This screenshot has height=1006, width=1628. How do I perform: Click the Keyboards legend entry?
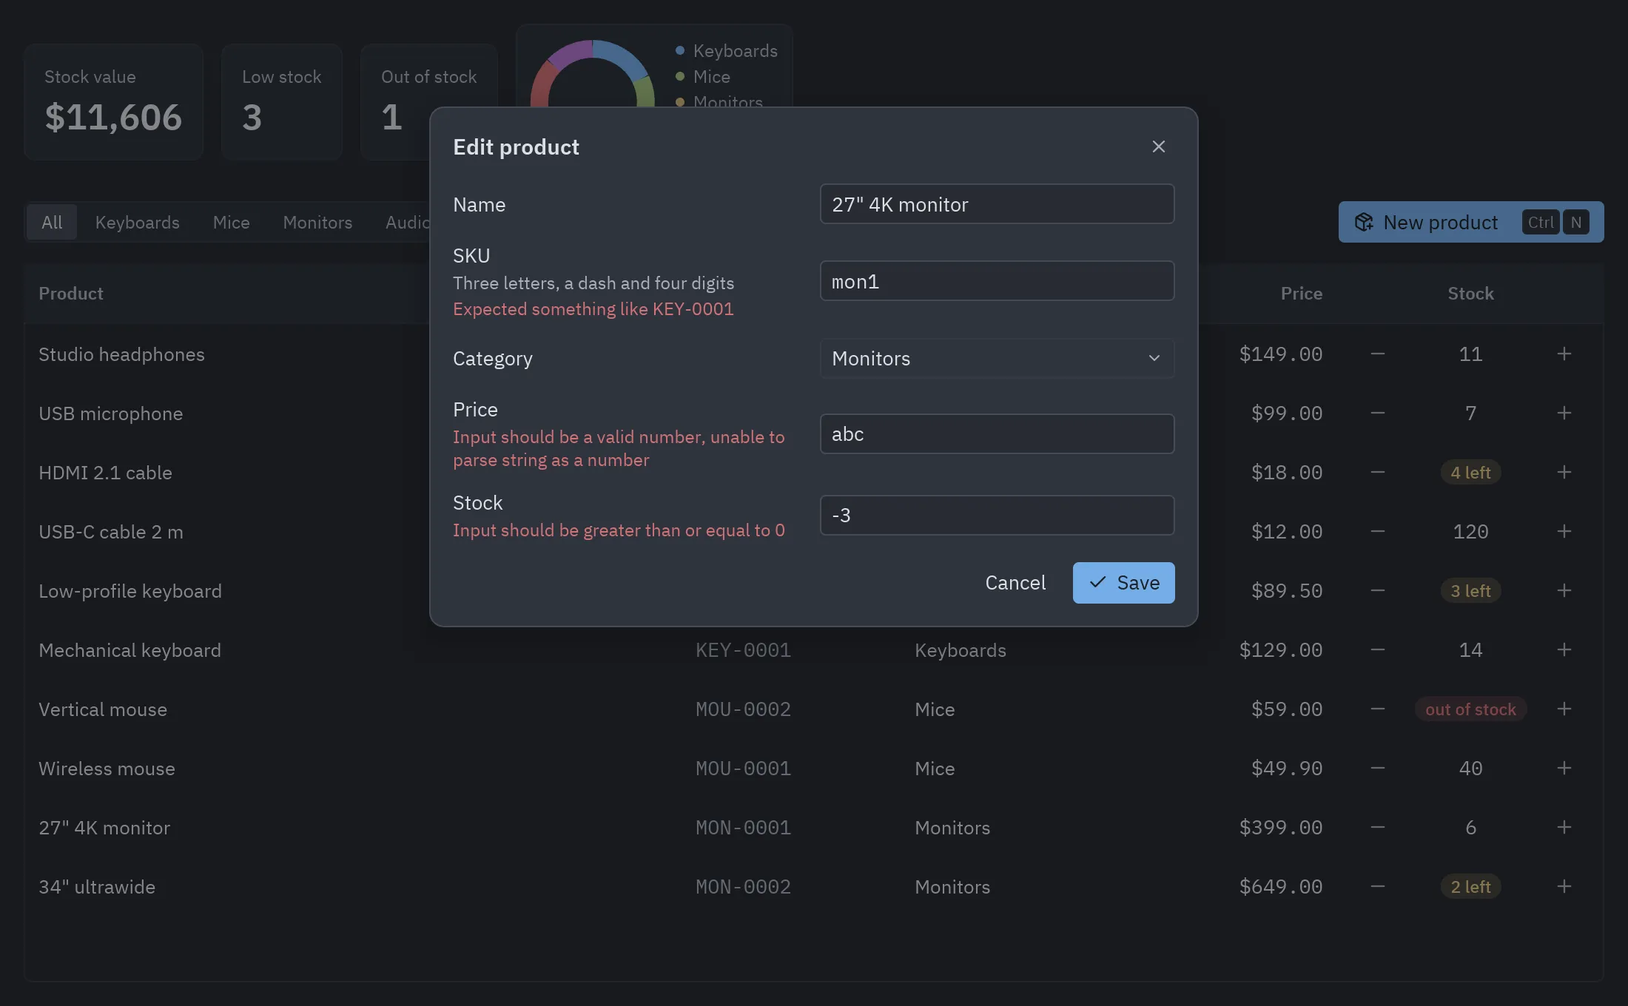[726, 50]
